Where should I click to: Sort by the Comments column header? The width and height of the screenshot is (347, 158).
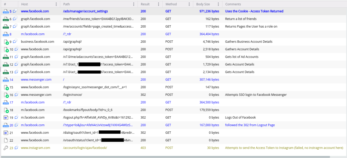point(233,4)
